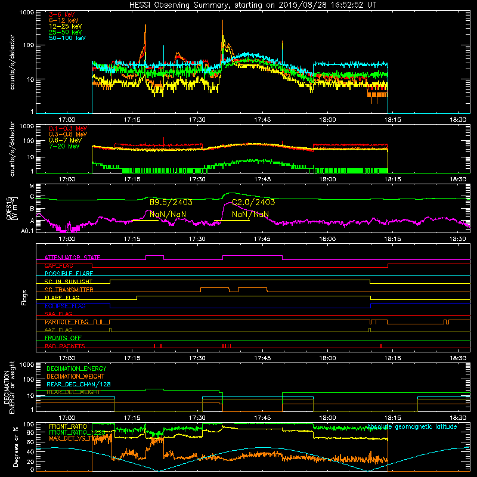This screenshot has width=477, height=477.
Task: Select the 3-6 keV legend label
Action: (62, 14)
